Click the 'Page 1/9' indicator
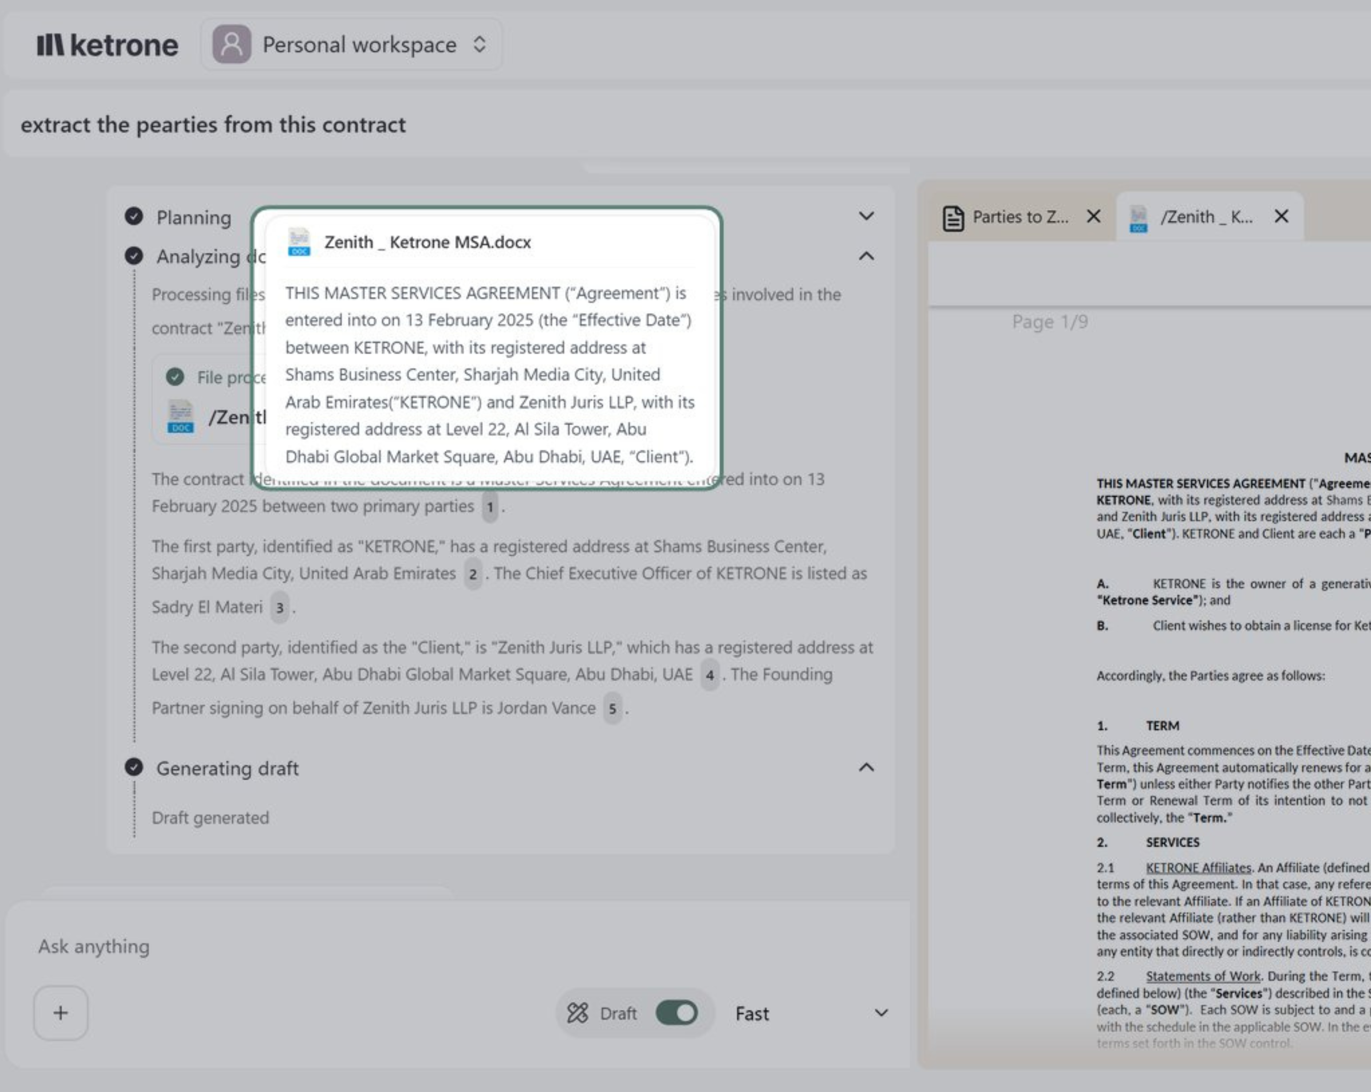1371x1092 pixels. (x=1050, y=322)
